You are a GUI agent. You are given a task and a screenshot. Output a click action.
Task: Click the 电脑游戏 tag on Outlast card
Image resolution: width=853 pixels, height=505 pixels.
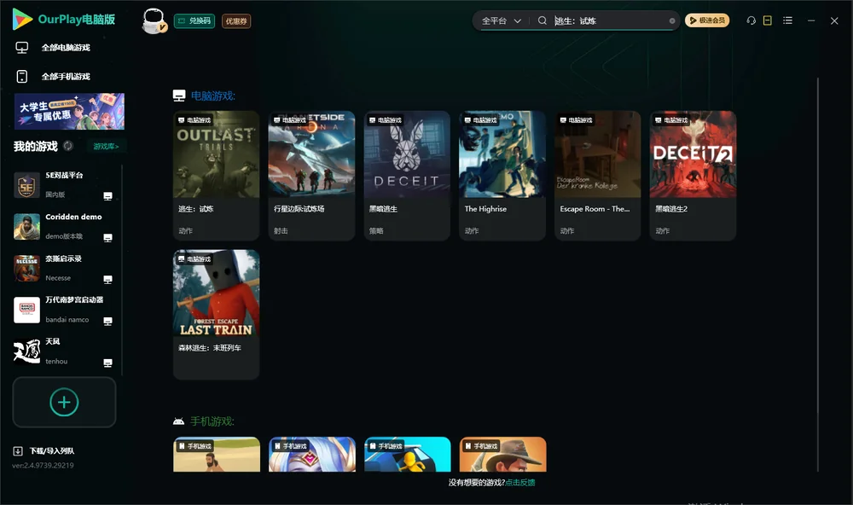click(194, 120)
